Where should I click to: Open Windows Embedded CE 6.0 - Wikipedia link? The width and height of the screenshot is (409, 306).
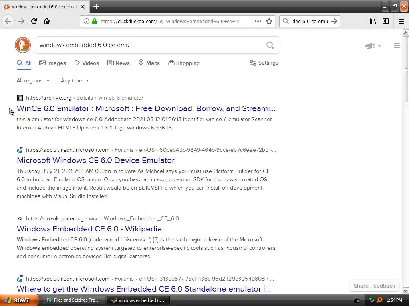tap(89, 229)
